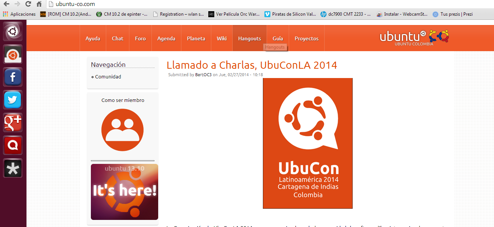The height and width of the screenshot is (227, 494).
Task: Open the Ver Película Orc War bookmark
Action: (x=234, y=14)
